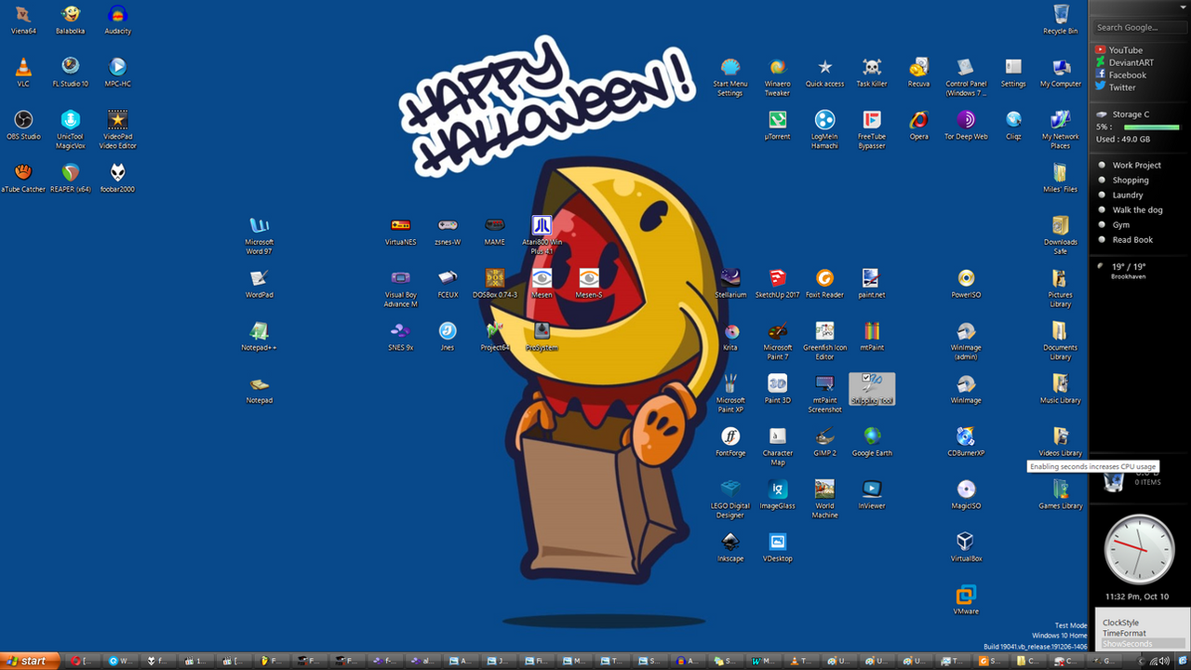The image size is (1191, 670).
Task: Open REAPER (x64) shortcut
Action: click(x=71, y=178)
